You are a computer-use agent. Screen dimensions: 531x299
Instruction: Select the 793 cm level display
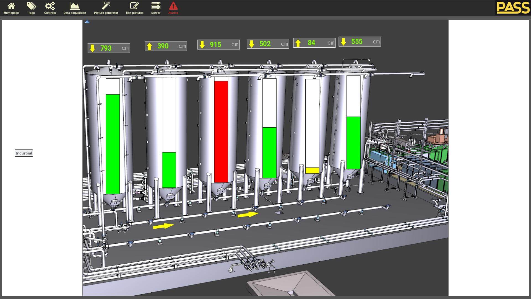click(109, 48)
